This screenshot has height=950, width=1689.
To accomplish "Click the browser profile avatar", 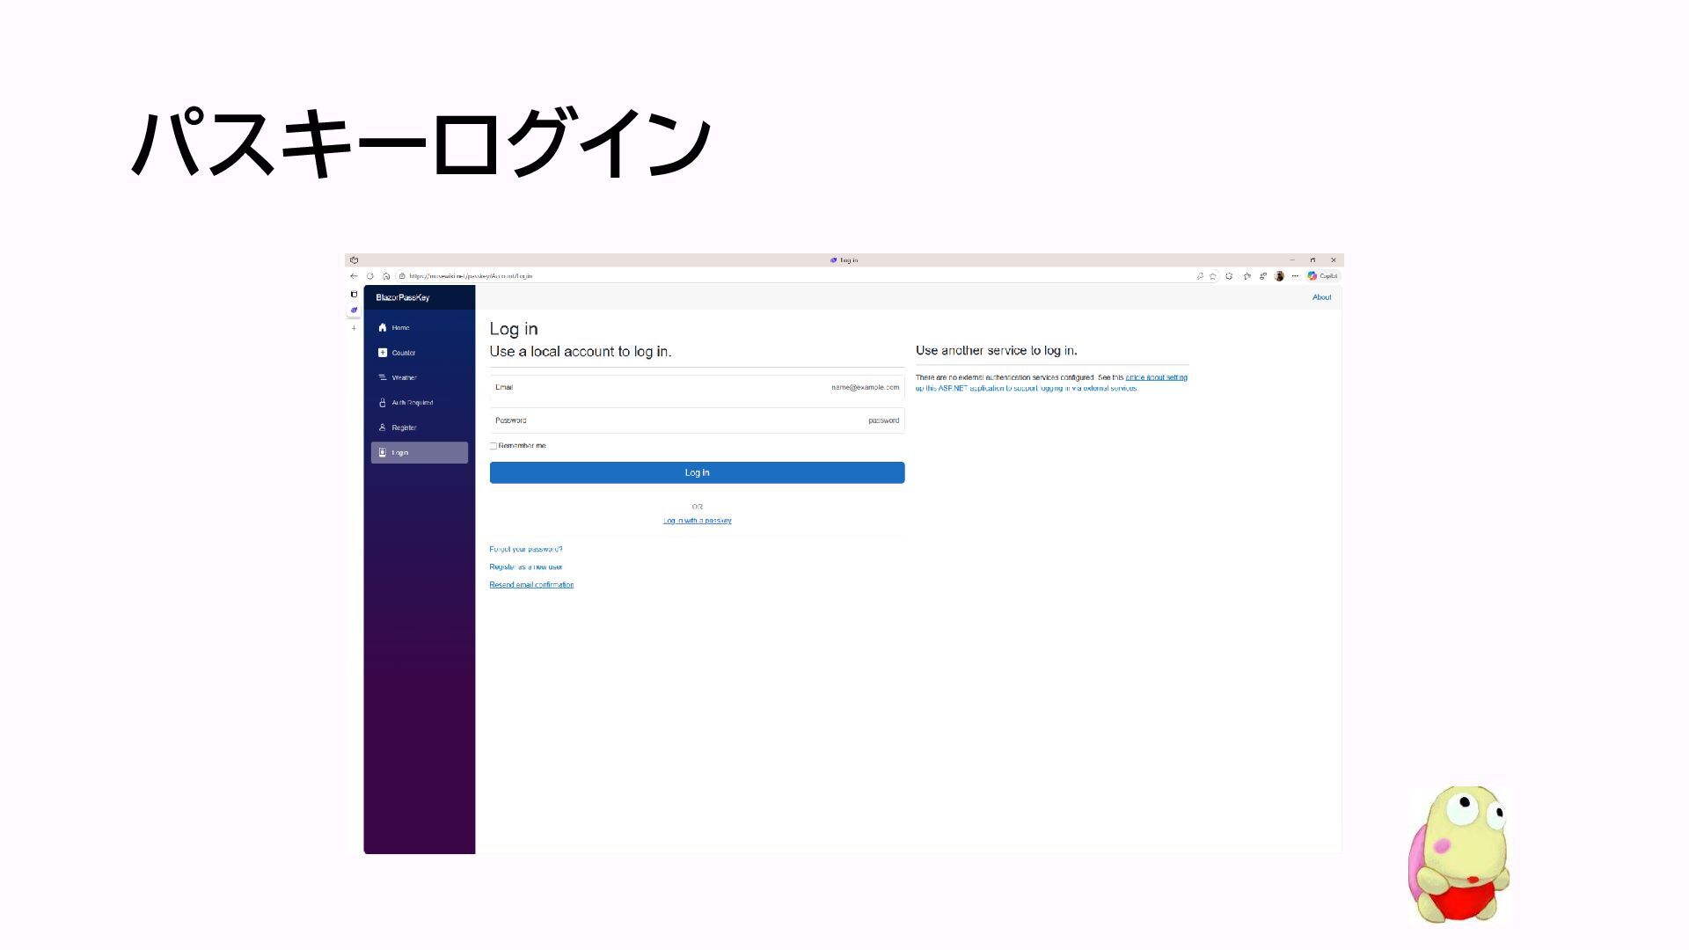I will pyautogui.click(x=1279, y=276).
